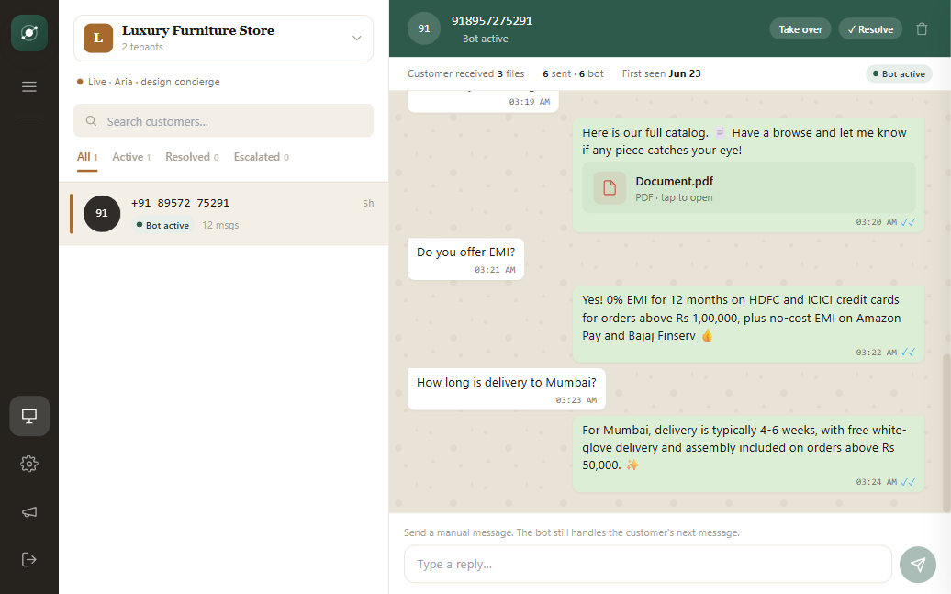Click the send message paper plane icon
This screenshot has height=594, width=951.
point(918,565)
